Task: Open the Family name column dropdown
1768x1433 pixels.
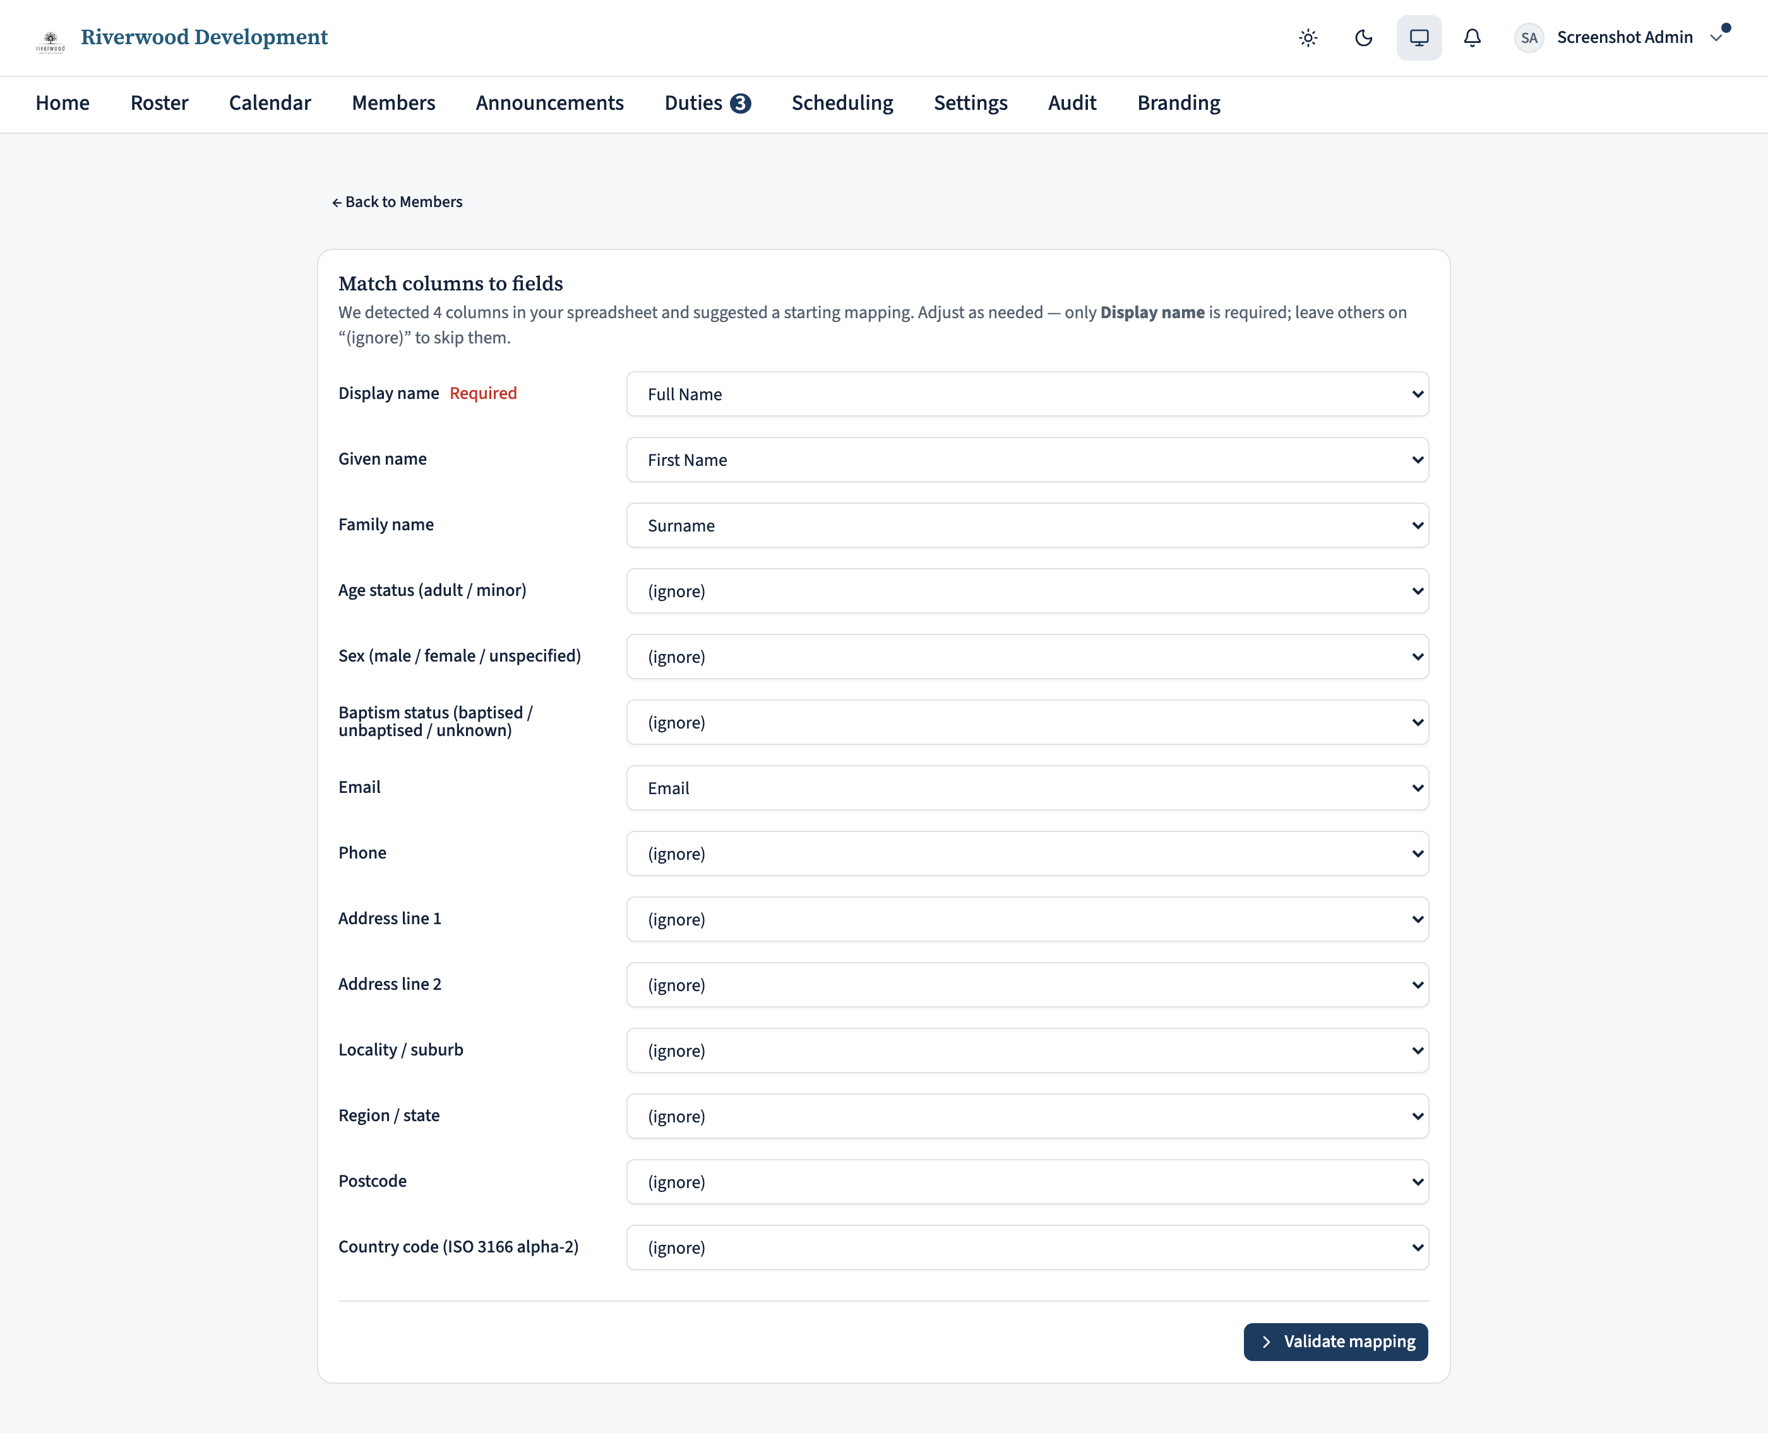Action: click(1027, 525)
